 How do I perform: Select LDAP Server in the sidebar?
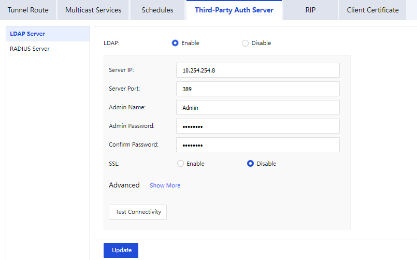pyautogui.click(x=27, y=34)
